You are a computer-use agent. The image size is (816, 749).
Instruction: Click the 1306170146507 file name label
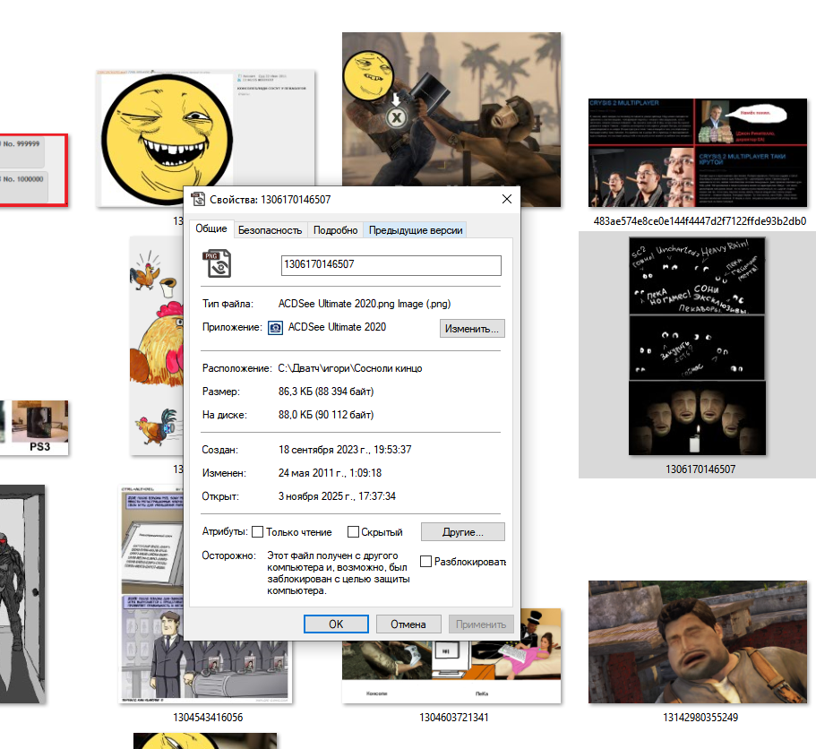click(700, 469)
